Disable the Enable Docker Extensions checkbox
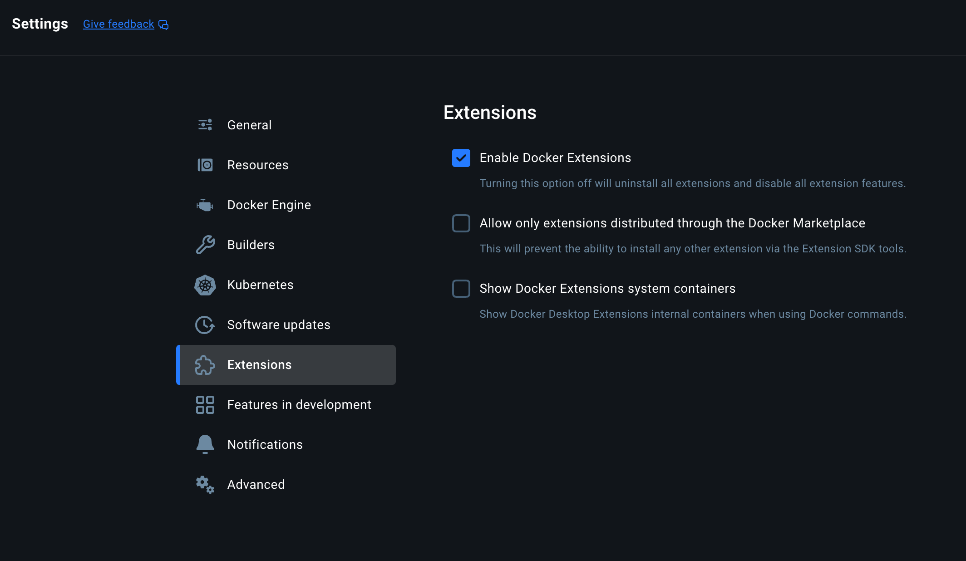 point(461,158)
